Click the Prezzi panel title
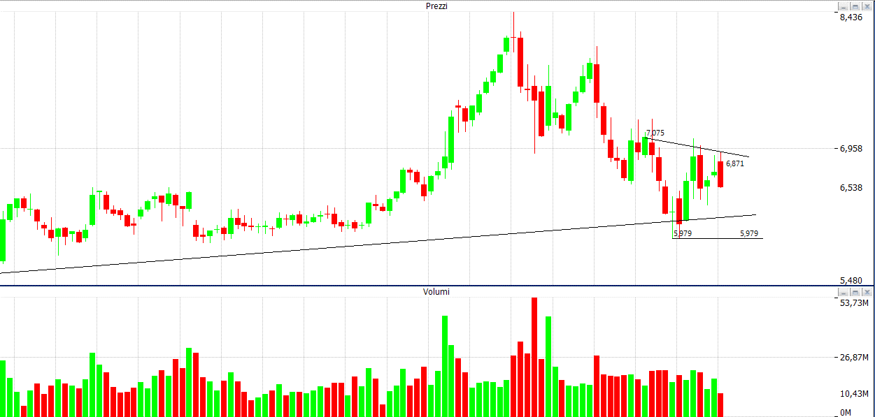This screenshot has height=417, width=875. (436, 6)
